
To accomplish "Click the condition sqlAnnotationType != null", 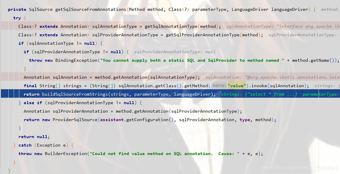I will pos(62,43).
